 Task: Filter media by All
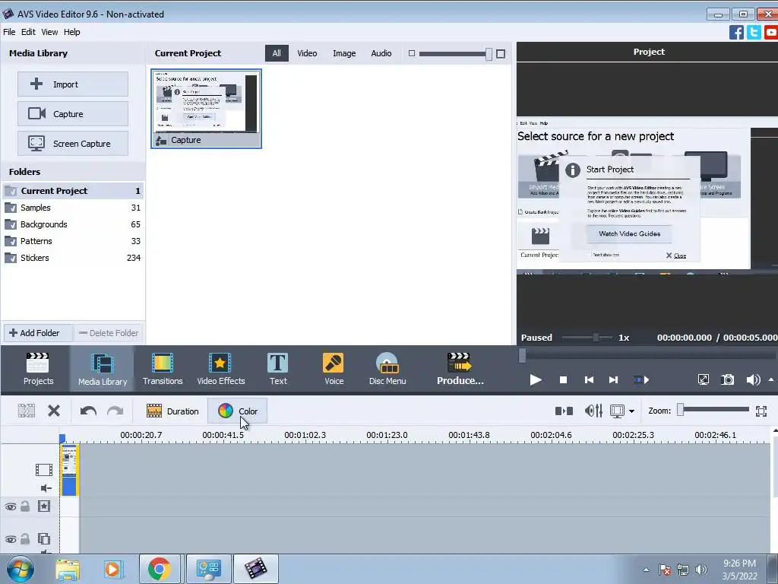277,53
